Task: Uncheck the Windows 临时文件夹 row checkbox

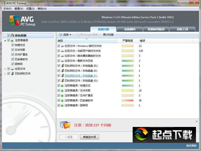Action: tap(59, 46)
